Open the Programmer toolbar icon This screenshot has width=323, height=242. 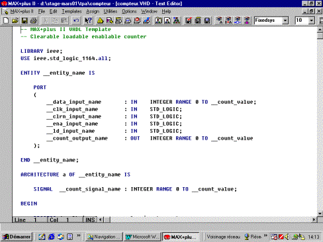(146, 20)
